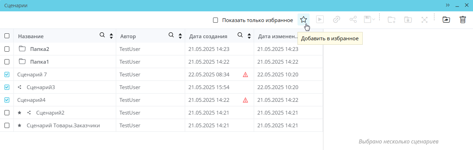Expand panel with double chevron in title bar
473x150 pixels.
pyautogui.click(x=447, y=6)
